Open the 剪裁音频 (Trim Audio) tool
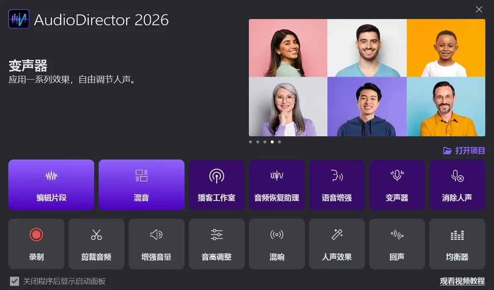Image resolution: width=494 pixels, height=290 pixels. (x=96, y=244)
